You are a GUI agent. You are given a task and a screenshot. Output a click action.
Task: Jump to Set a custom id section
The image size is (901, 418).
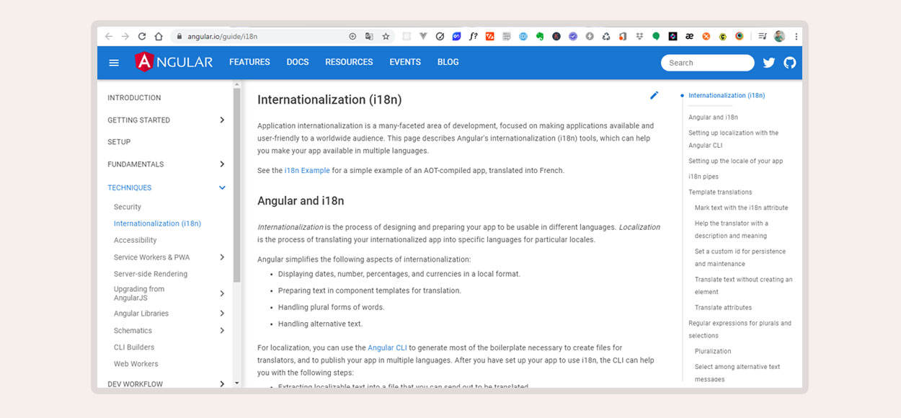tap(740, 257)
